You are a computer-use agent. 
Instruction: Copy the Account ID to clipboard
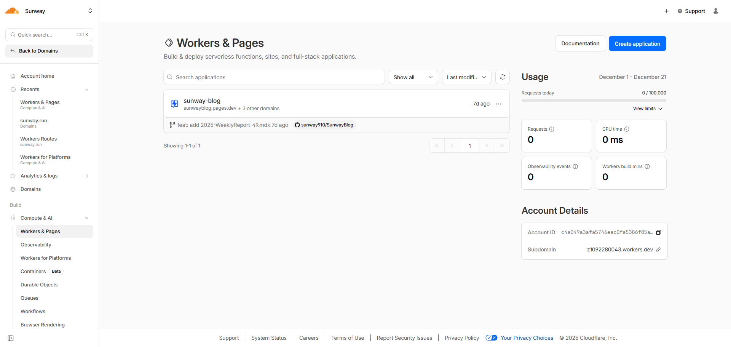pos(659,232)
